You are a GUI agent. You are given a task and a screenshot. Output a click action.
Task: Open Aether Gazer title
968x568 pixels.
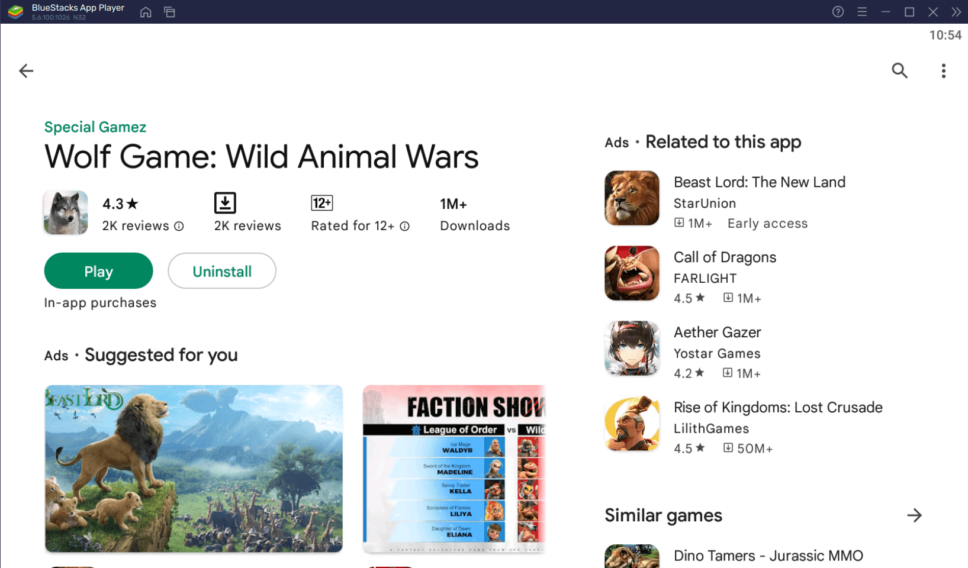point(717,333)
